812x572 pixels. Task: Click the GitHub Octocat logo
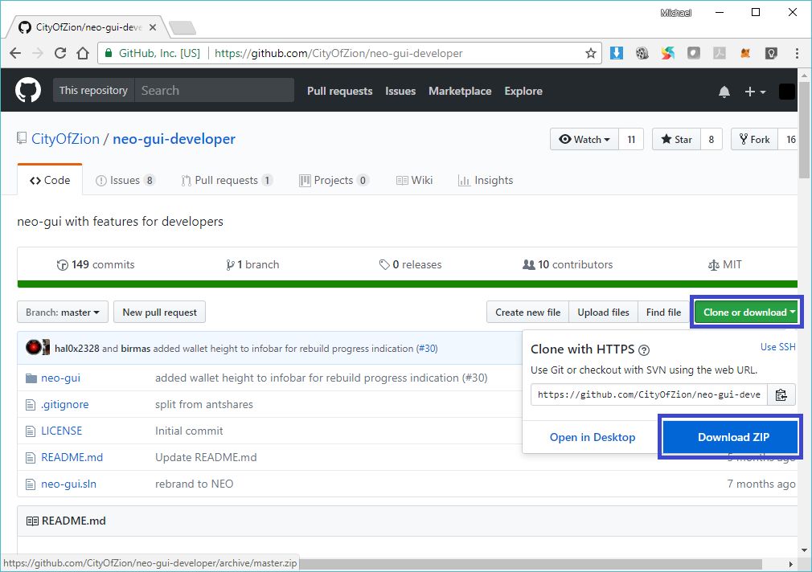pos(28,91)
